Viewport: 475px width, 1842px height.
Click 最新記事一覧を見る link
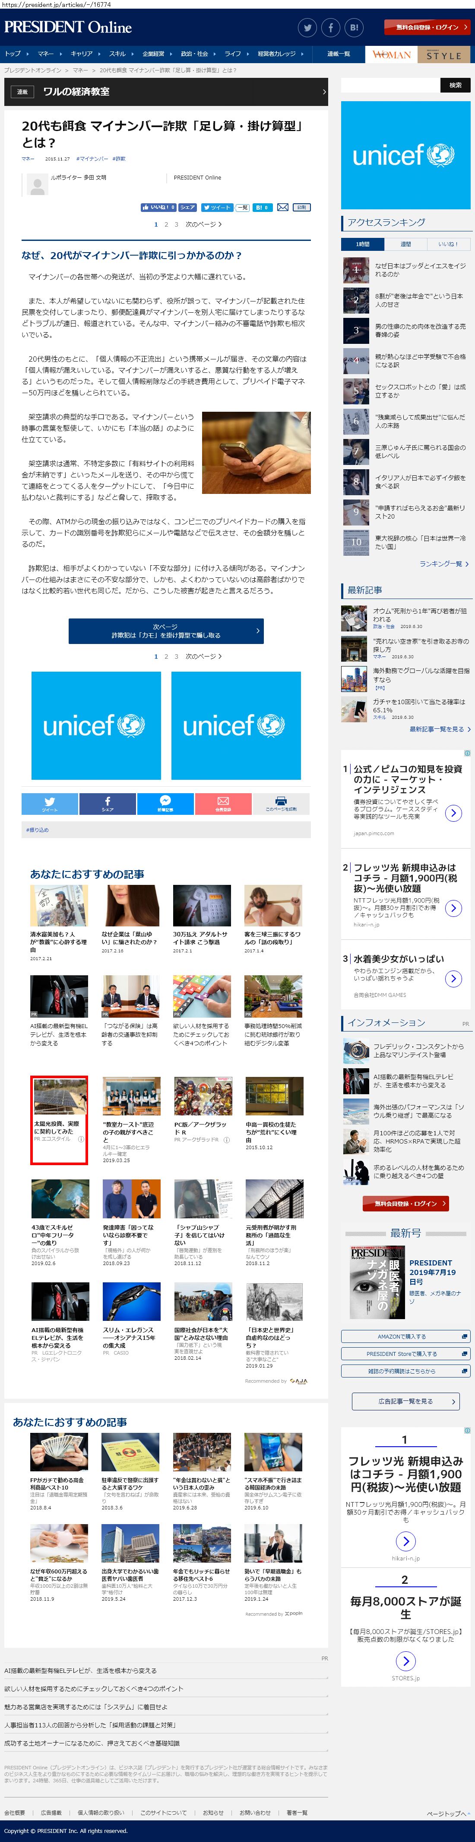point(439,729)
